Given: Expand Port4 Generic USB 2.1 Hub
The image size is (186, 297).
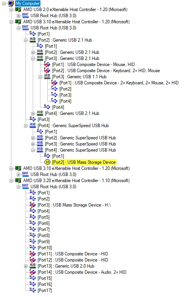Looking at the screenshot, I should (x=33, y=113).
